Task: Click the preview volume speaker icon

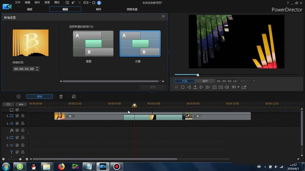Action: [x=227, y=87]
